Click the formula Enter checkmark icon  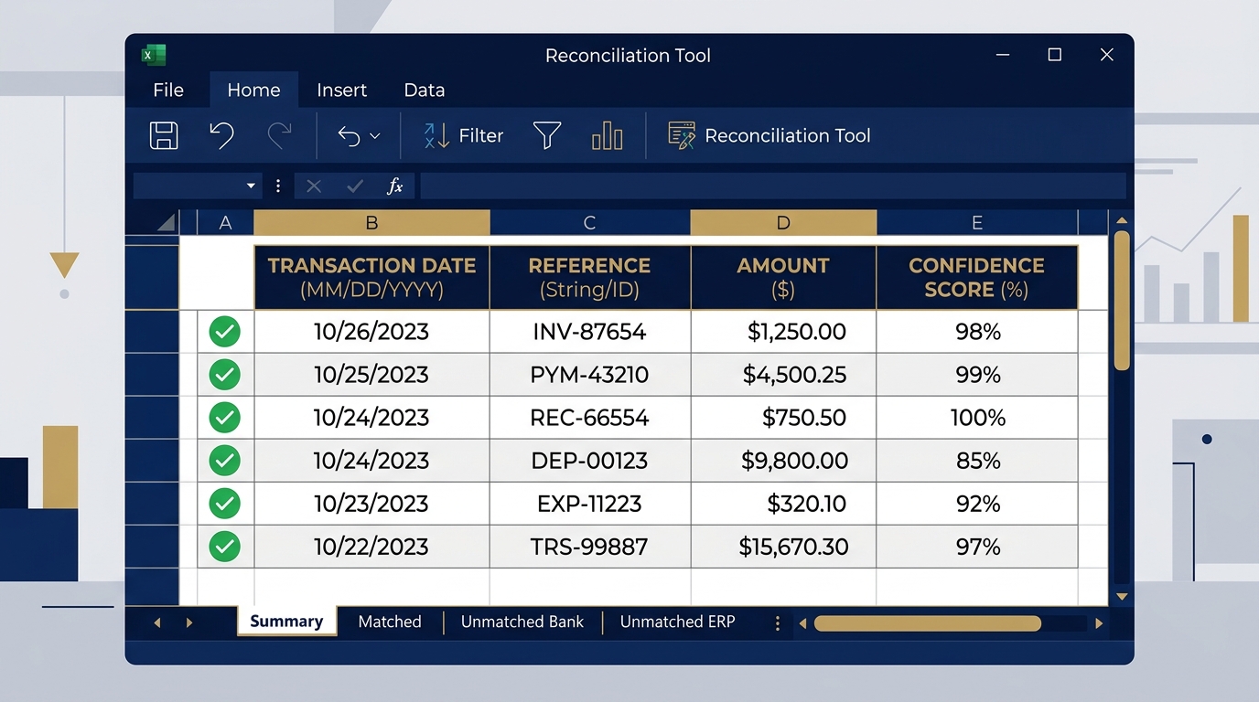[x=355, y=186]
